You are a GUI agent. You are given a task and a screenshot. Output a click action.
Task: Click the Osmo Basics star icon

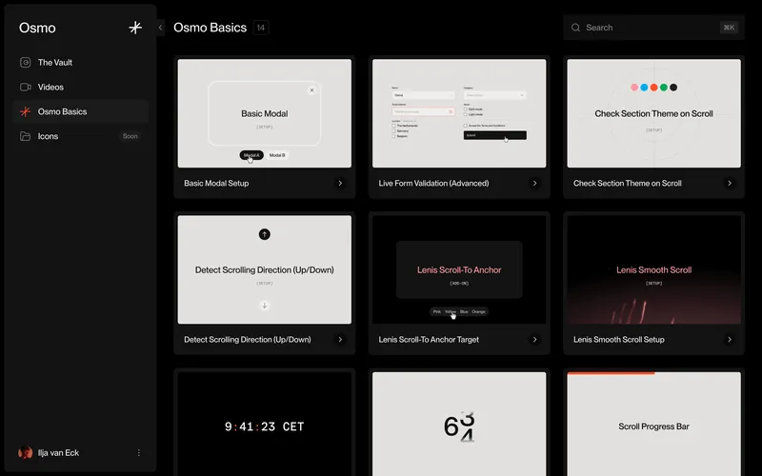(x=26, y=111)
